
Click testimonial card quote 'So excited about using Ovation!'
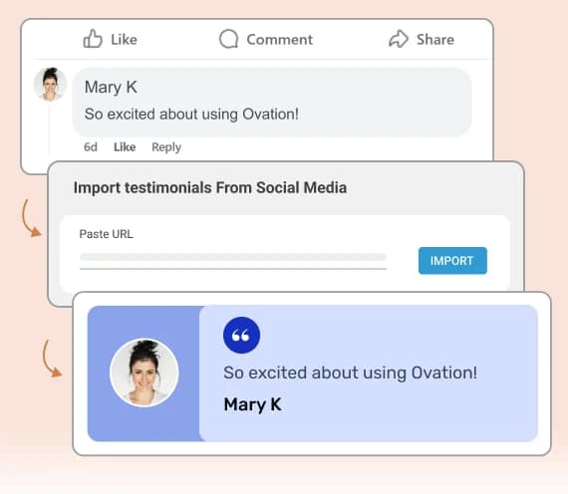pyautogui.click(x=351, y=373)
